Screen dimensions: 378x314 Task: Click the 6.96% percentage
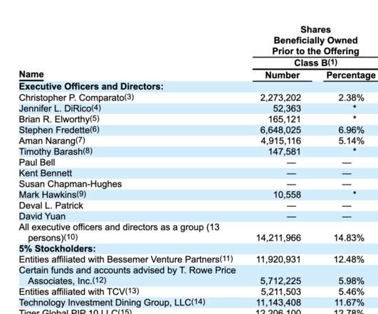[x=351, y=130]
